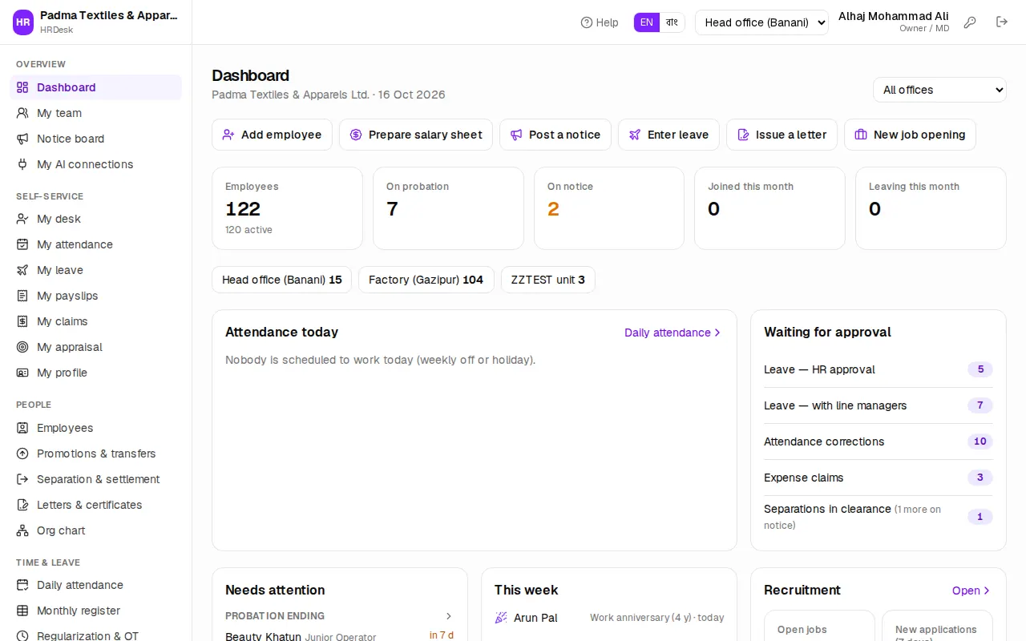Click the Employees sidebar icon
The height and width of the screenshot is (641, 1026).
(x=22, y=428)
